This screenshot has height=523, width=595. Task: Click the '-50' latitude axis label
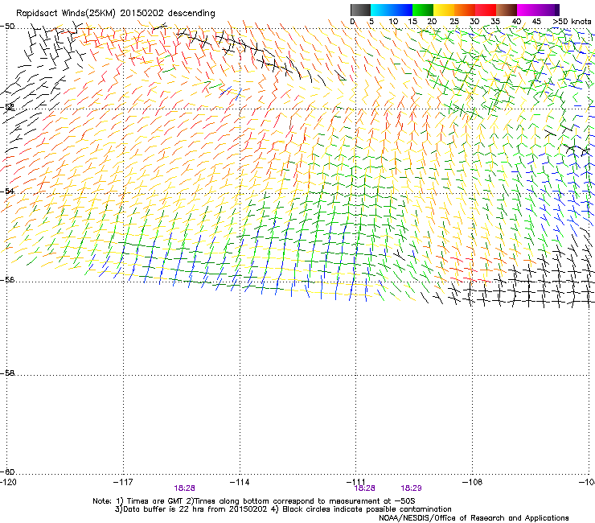7,27
